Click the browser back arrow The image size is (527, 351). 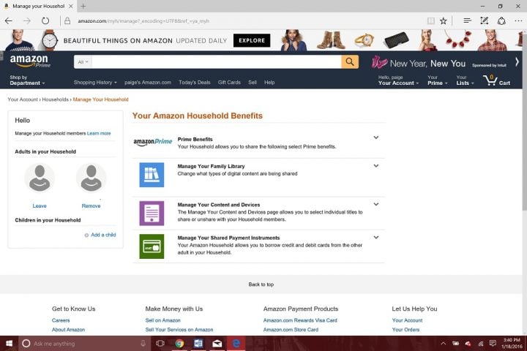9,20
